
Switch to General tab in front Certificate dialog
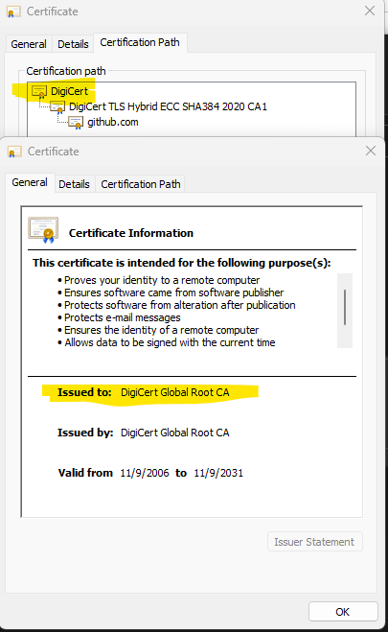tap(30, 182)
